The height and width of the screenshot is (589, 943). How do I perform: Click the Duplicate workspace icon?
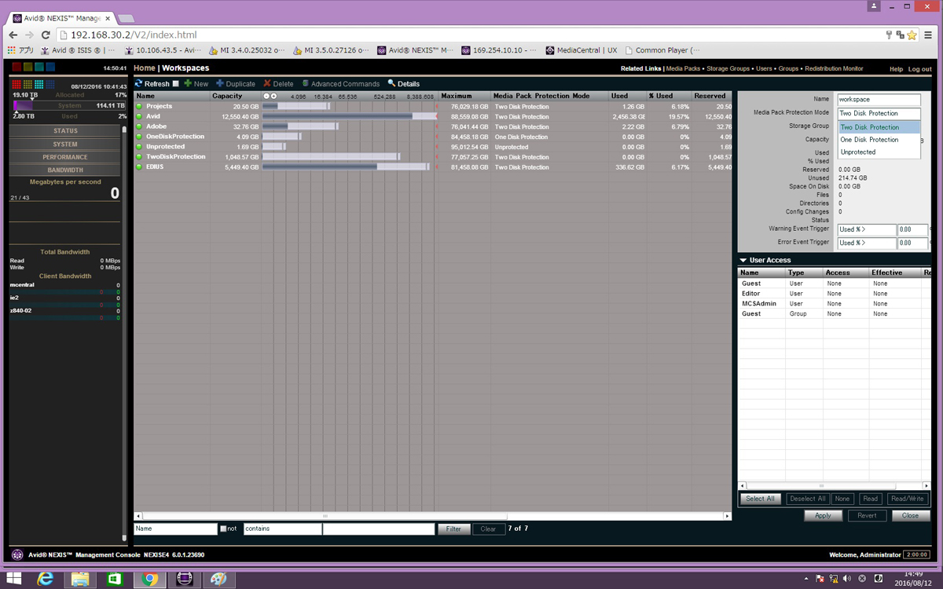click(220, 84)
